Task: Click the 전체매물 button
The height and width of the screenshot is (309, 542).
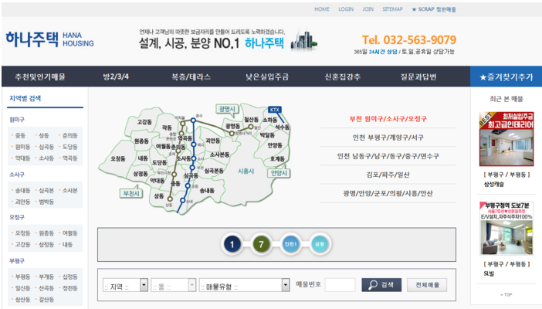Action: 427,285
